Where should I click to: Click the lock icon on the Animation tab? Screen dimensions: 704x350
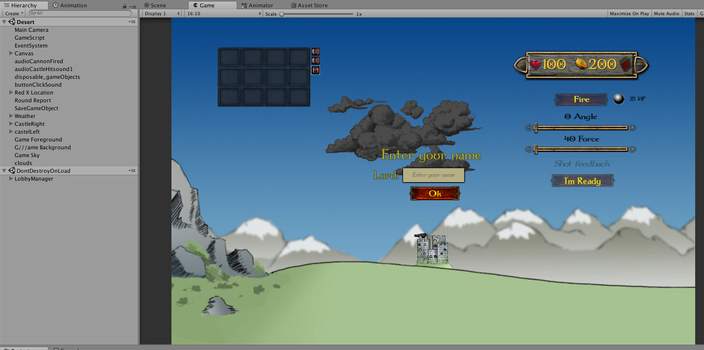pos(124,5)
